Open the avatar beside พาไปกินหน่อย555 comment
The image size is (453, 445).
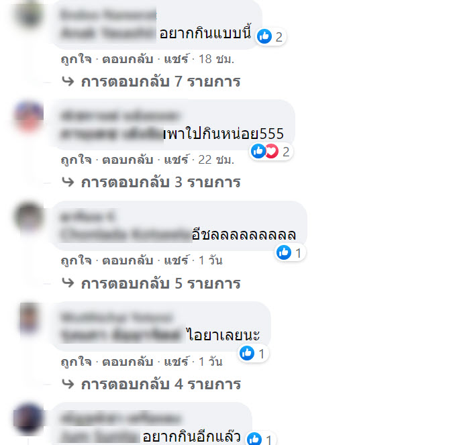point(29,115)
